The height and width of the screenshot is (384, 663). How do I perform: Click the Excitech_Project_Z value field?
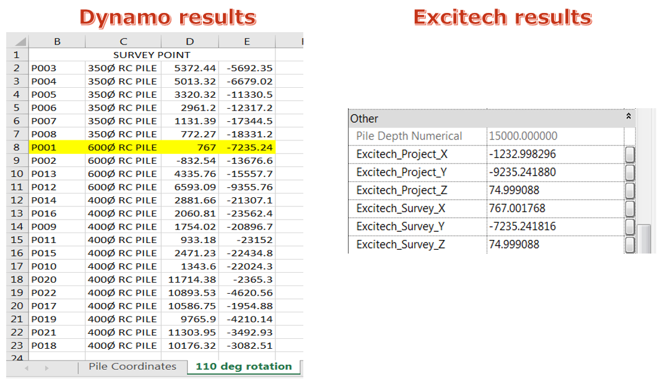click(x=555, y=191)
